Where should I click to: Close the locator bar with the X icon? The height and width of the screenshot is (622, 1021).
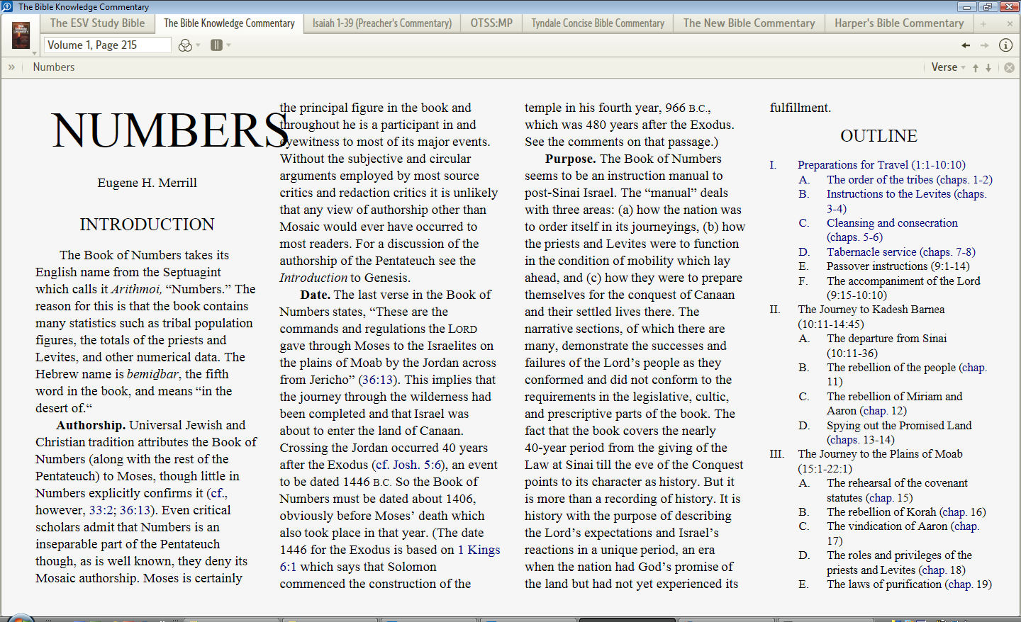(1009, 67)
